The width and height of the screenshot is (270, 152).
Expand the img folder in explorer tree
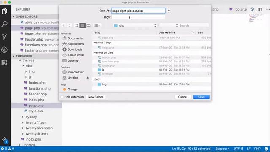(26, 71)
